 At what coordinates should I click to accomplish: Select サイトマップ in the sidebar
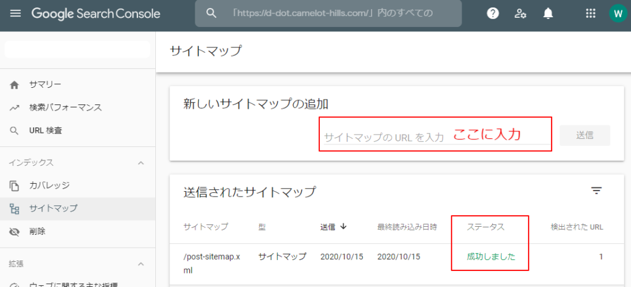coord(53,208)
